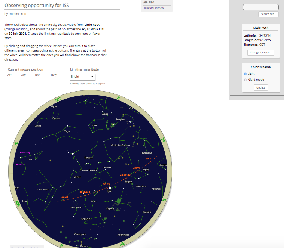This screenshot has width=284, height=248.
Task: Click the Change location button
Action: [x=261, y=53]
